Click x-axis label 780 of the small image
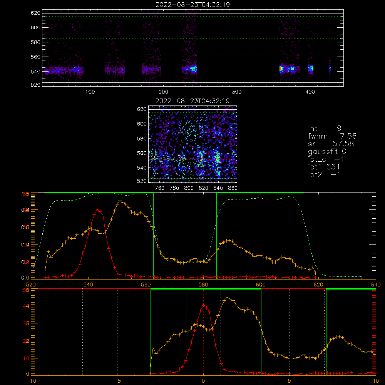Viewport: 385px width, 385px height. (x=174, y=188)
